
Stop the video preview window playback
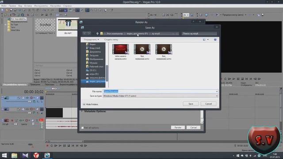242,79
